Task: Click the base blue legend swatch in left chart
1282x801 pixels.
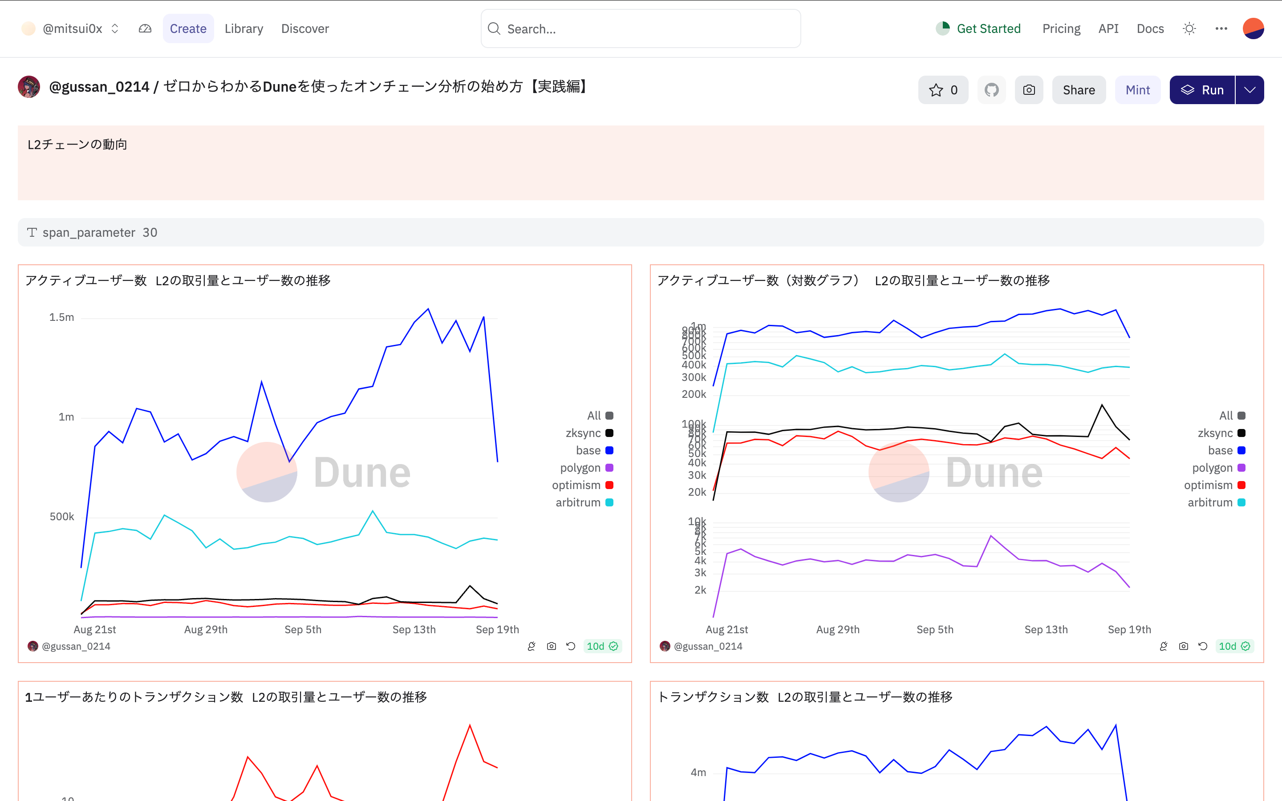Action: (x=609, y=450)
